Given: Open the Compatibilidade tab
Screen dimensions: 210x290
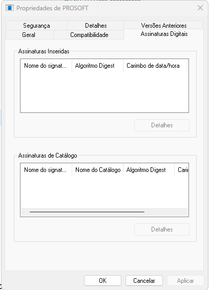Looking at the screenshot, I should point(89,35).
